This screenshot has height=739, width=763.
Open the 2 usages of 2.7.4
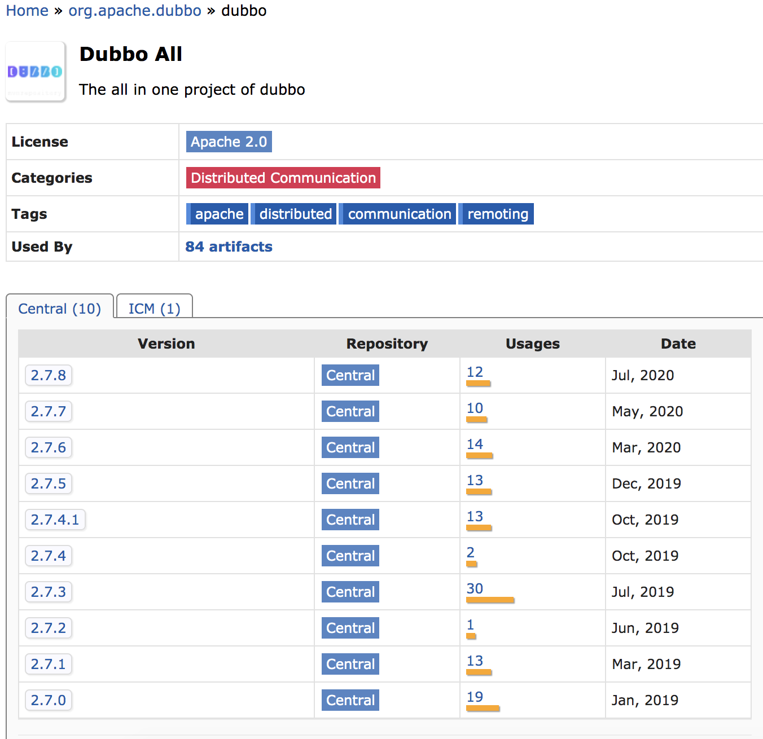(471, 553)
